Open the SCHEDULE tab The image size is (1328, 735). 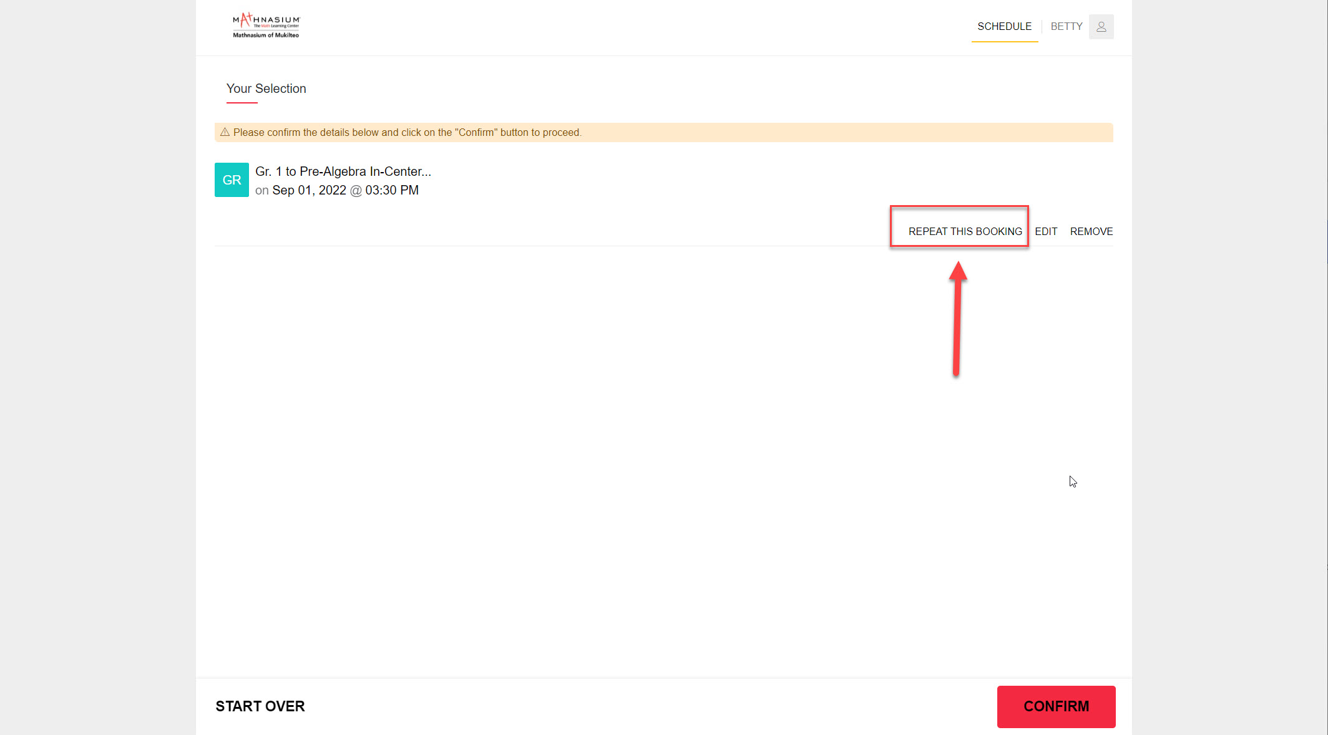pos(1004,26)
